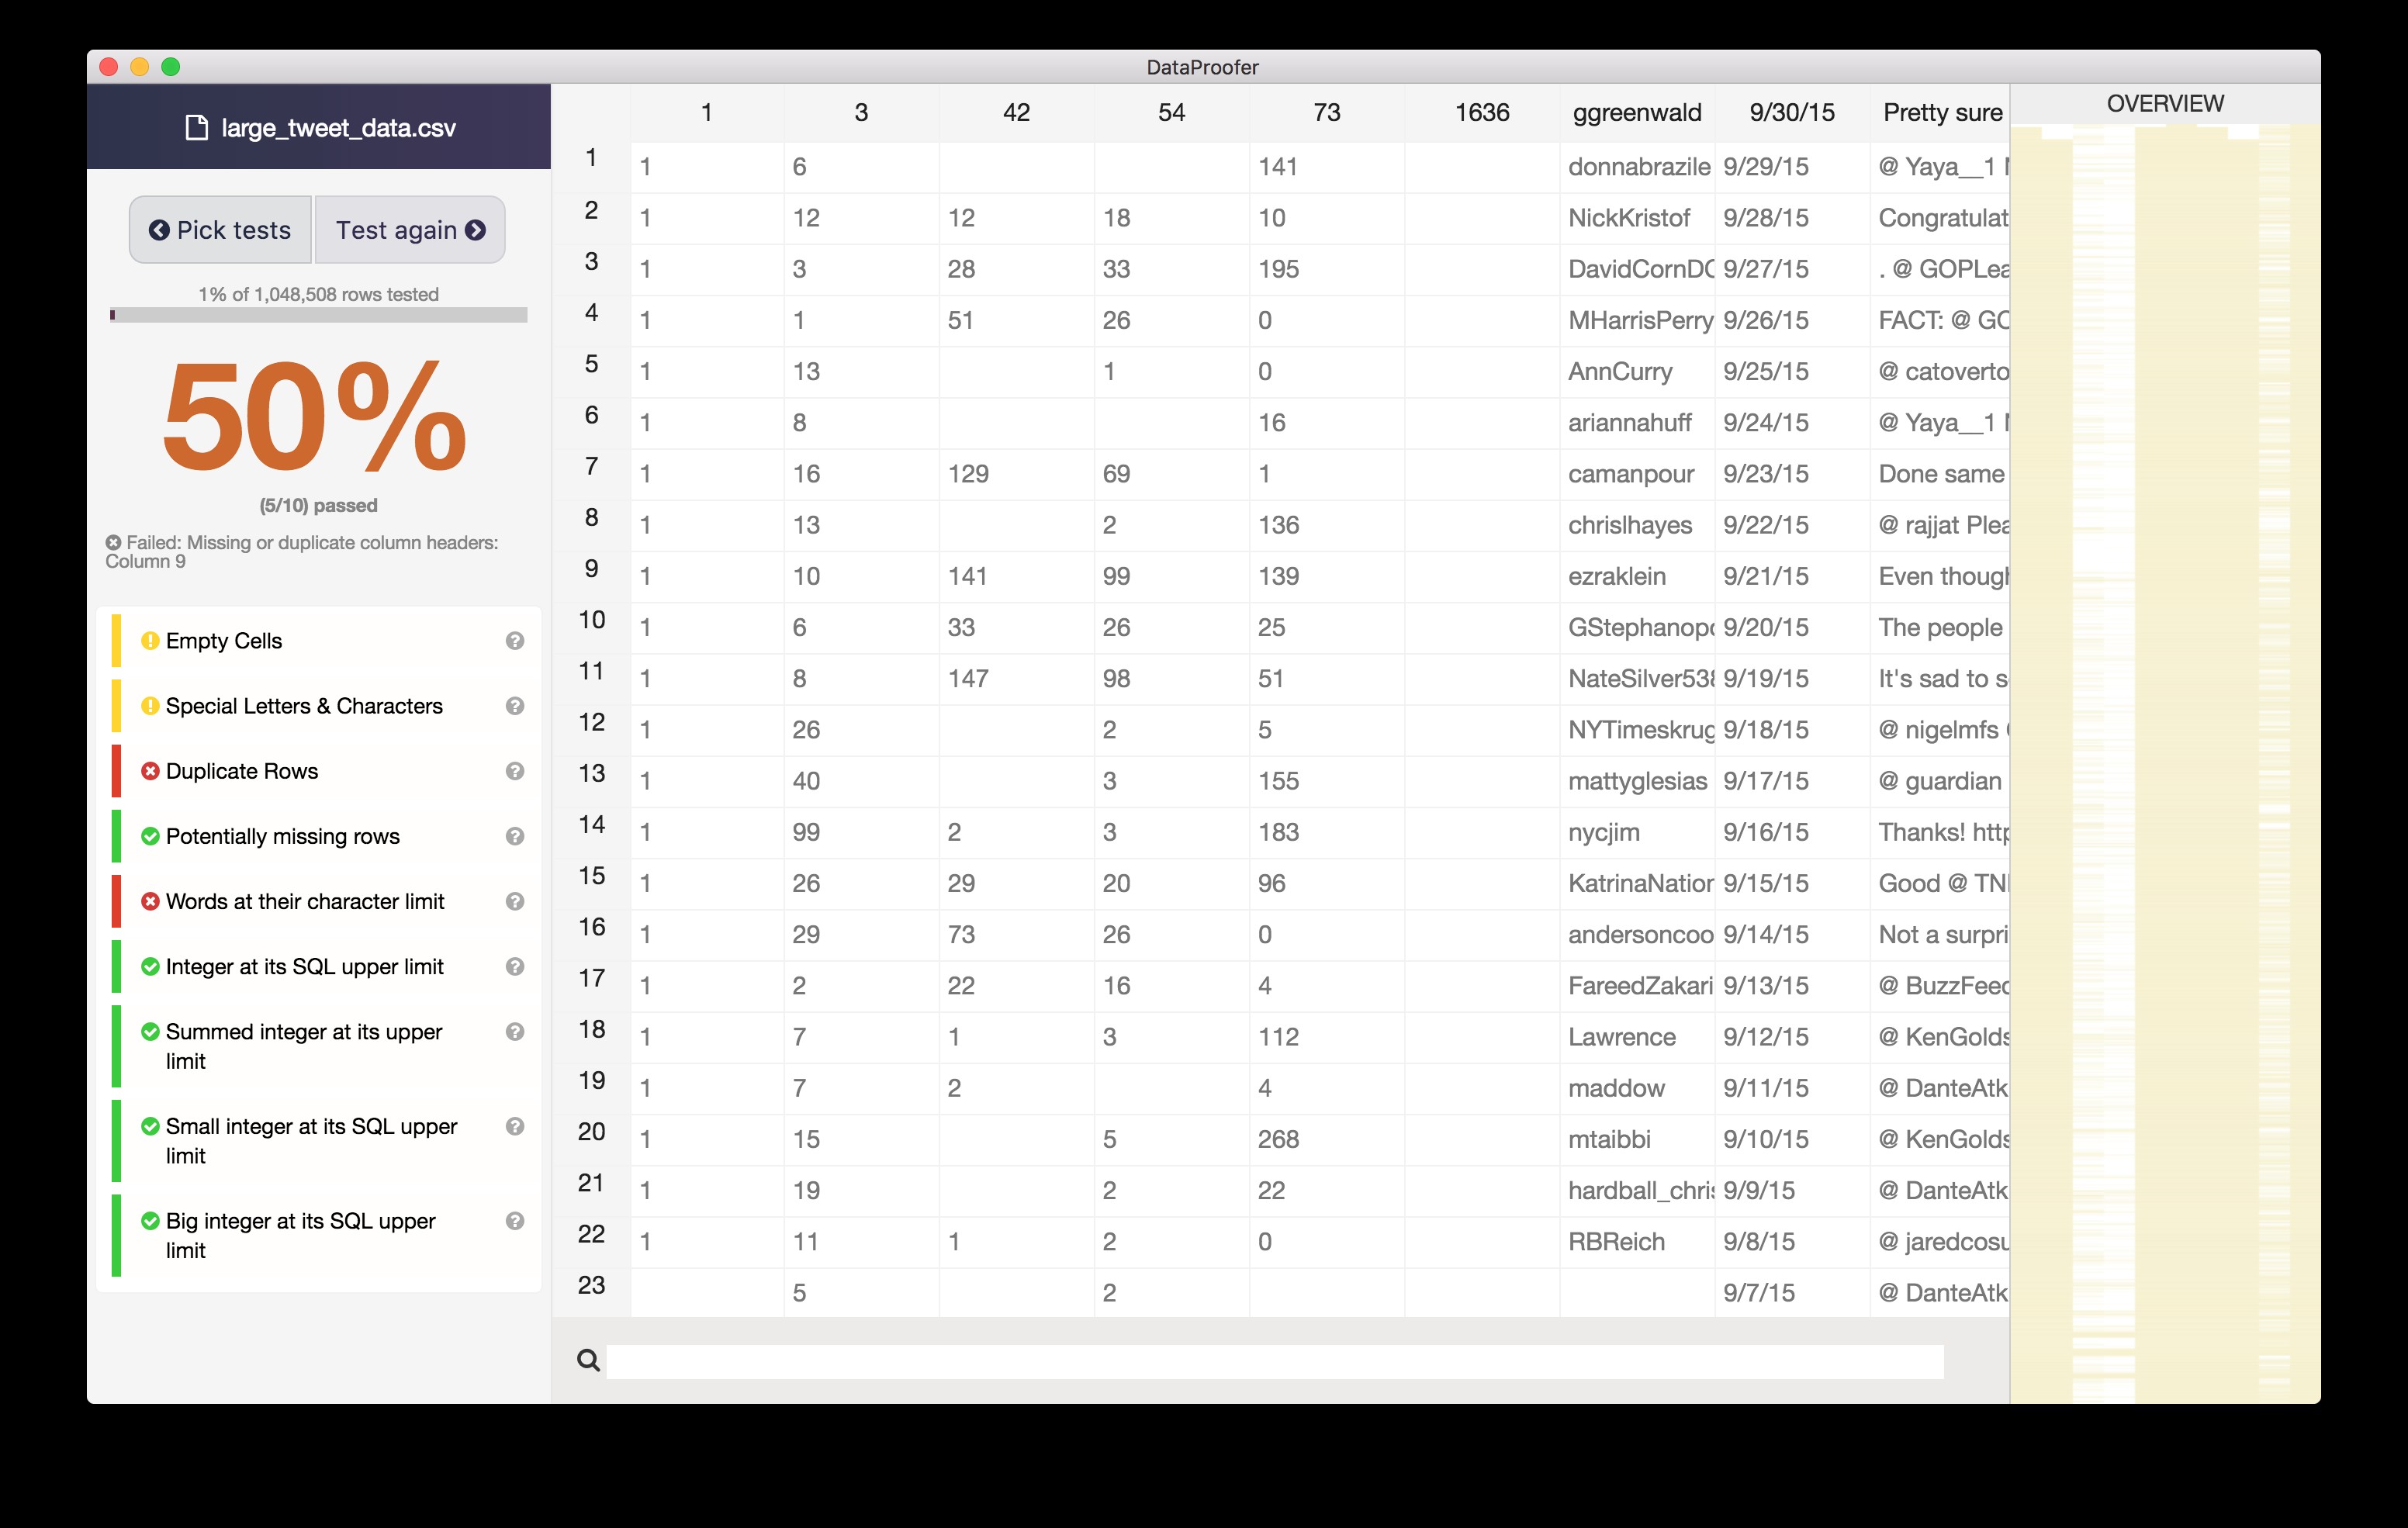Click question mark beside Special Letters & Characters
The width and height of the screenshot is (2408, 1528).
[x=514, y=706]
